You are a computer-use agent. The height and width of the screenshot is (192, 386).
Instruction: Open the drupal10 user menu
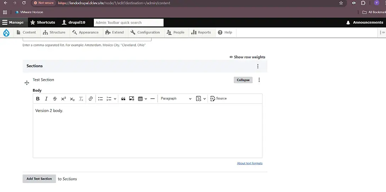pyautogui.click(x=73, y=22)
